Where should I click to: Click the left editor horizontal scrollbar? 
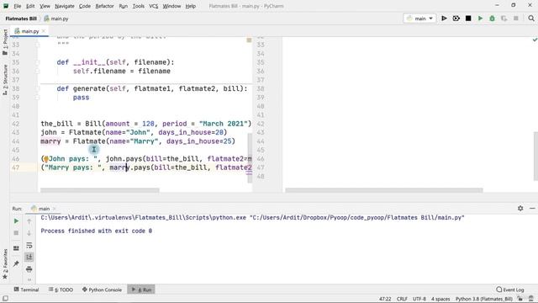pos(100,190)
